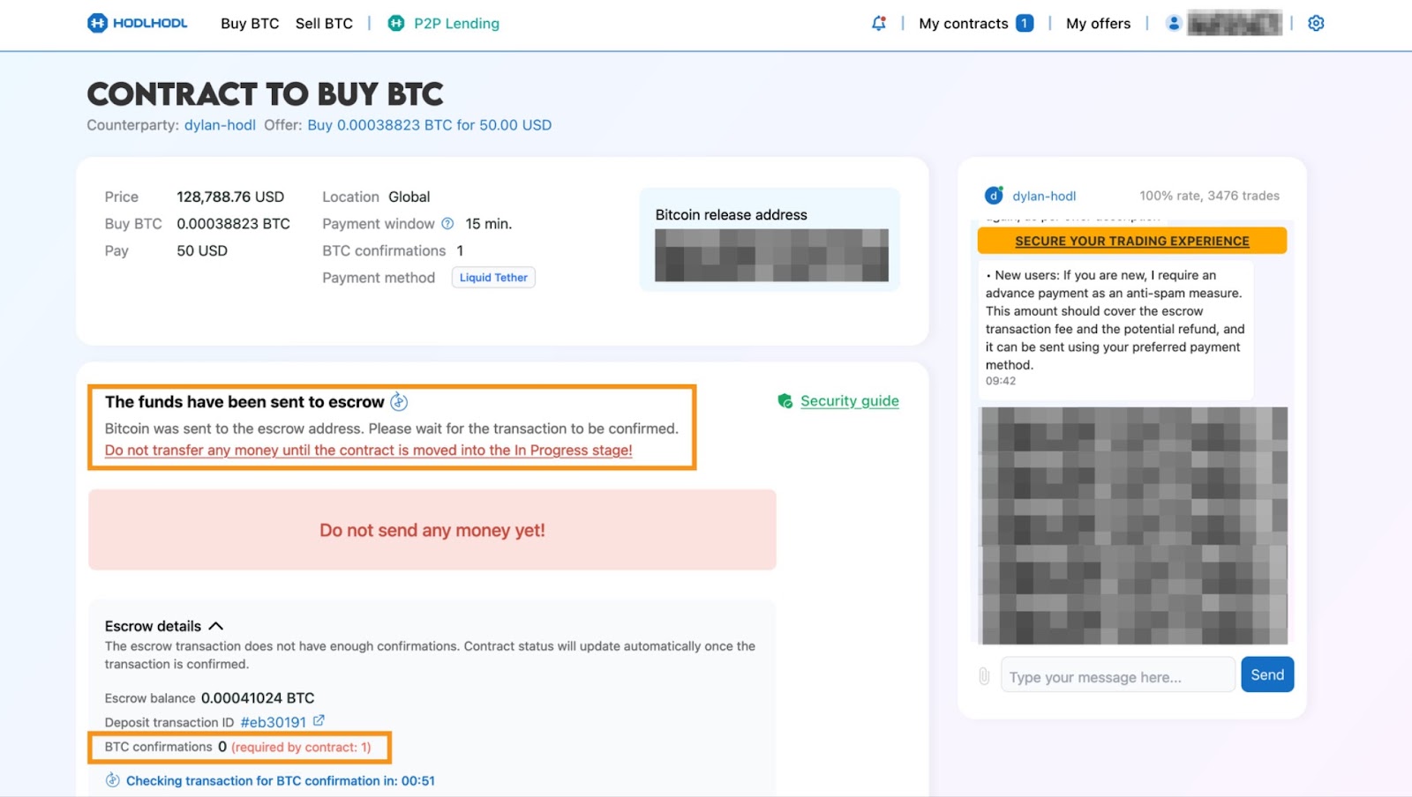
Task: Open the deposit transaction external link icon
Action: pyautogui.click(x=319, y=721)
